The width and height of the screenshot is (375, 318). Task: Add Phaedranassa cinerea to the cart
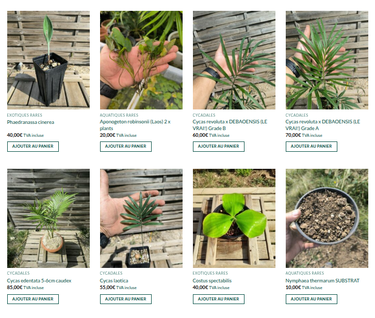pyautogui.click(x=33, y=147)
